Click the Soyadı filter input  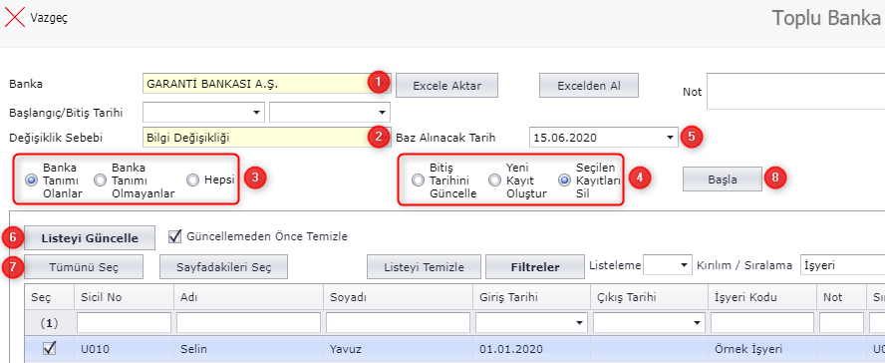coord(398,323)
